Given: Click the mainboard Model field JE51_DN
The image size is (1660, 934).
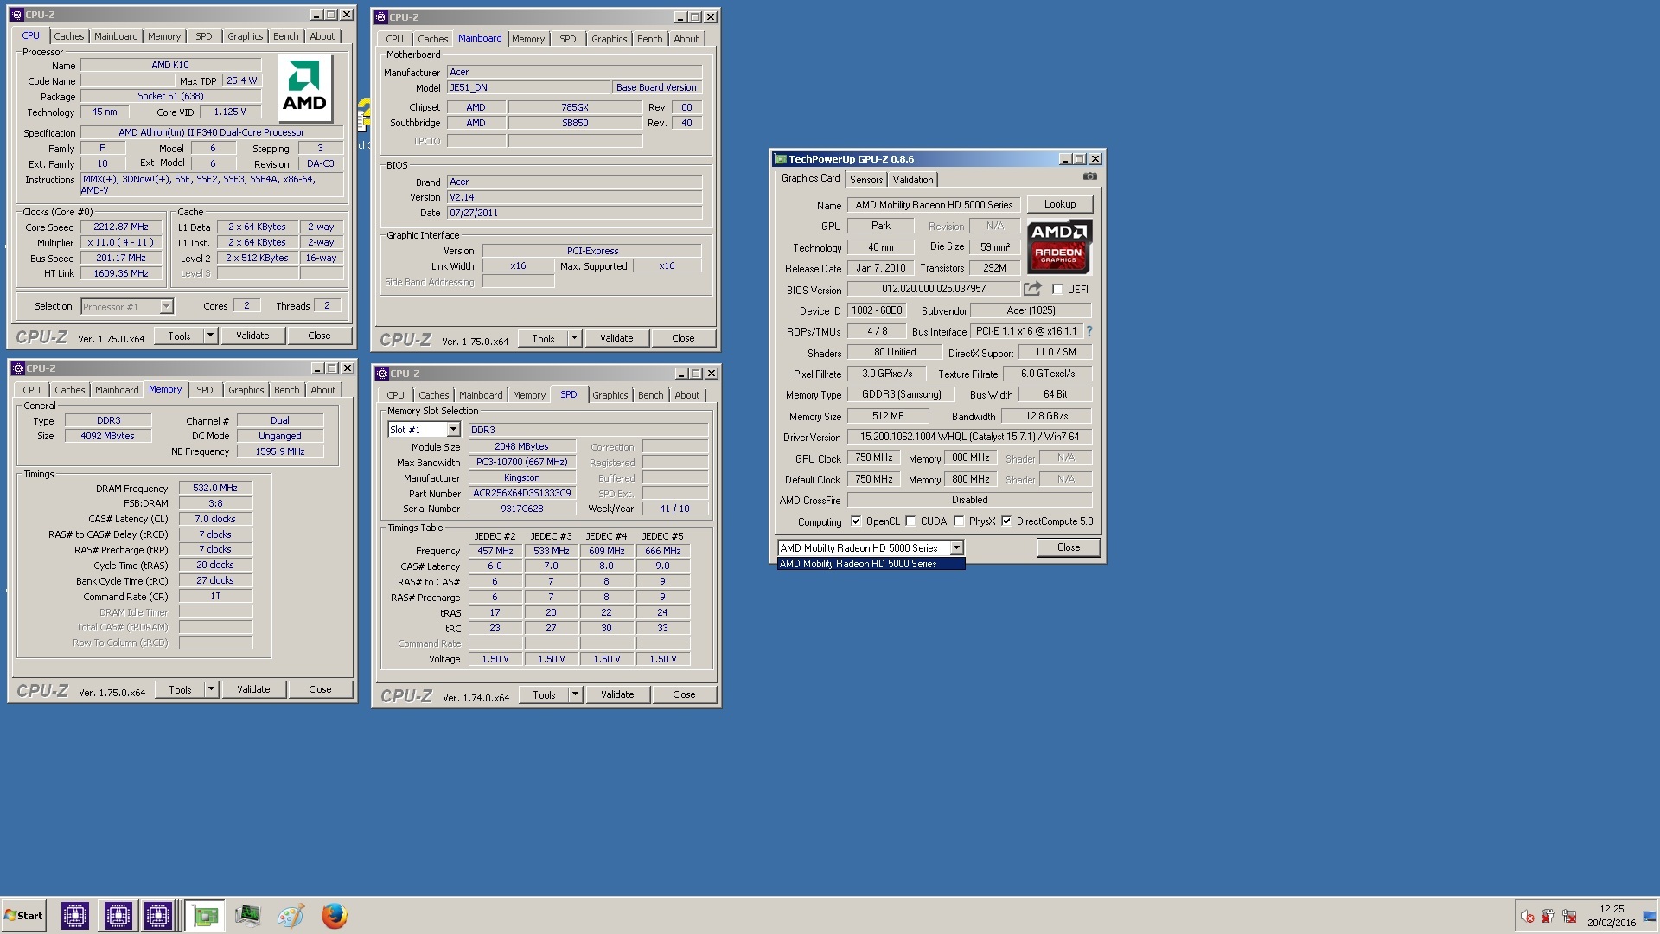Looking at the screenshot, I should click(x=528, y=87).
